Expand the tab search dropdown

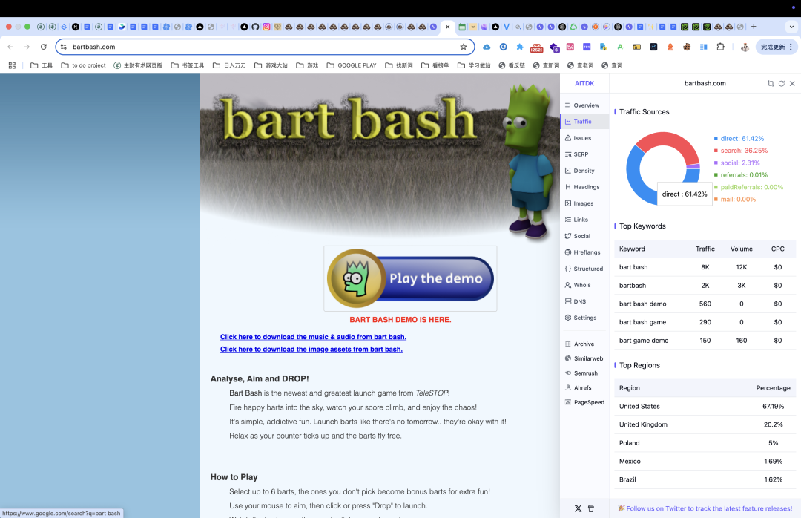pos(792,27)
